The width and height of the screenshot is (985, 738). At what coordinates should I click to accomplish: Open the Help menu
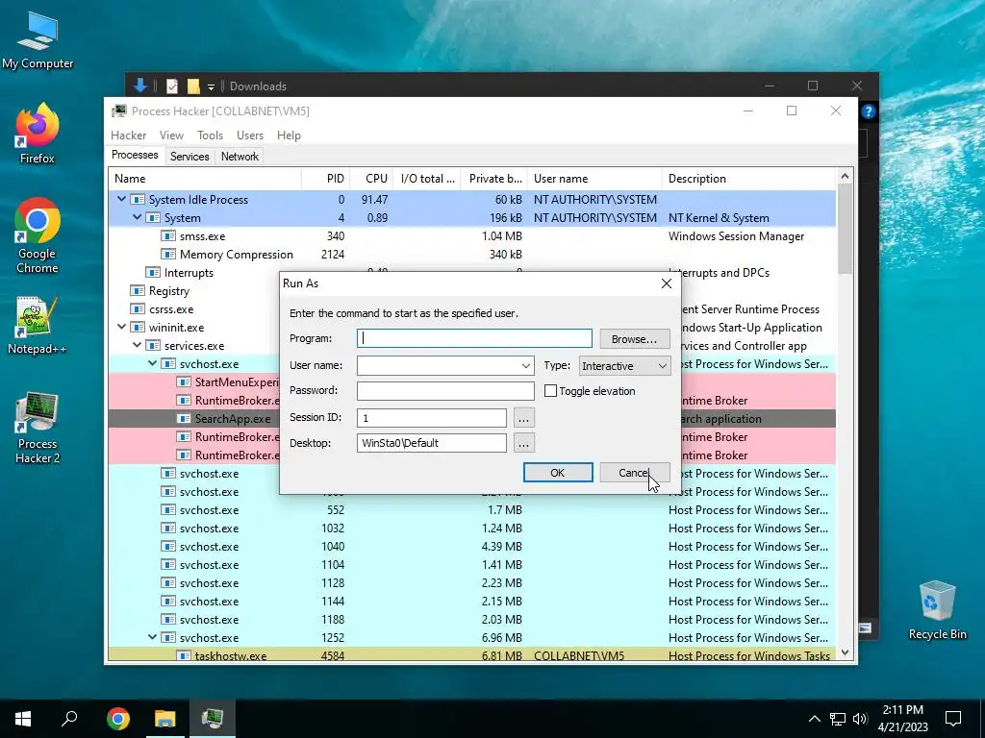point(289,135)
